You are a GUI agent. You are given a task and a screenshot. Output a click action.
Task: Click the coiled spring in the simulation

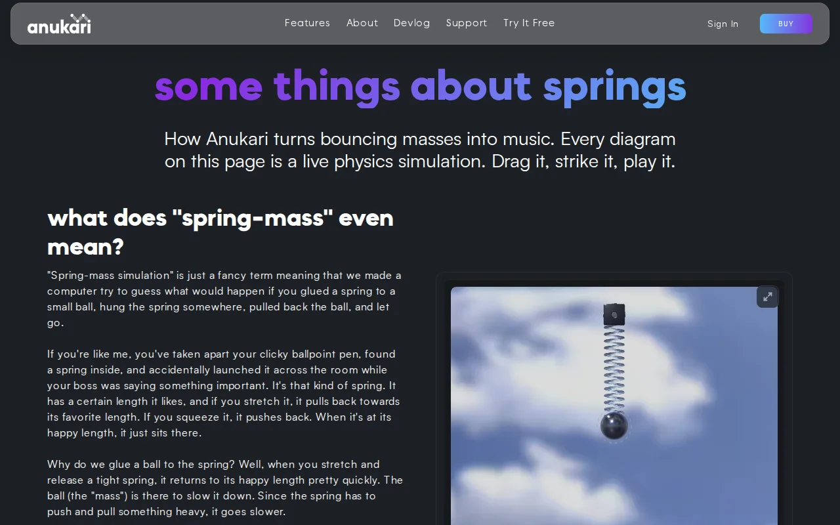click(x=614, y=369)
